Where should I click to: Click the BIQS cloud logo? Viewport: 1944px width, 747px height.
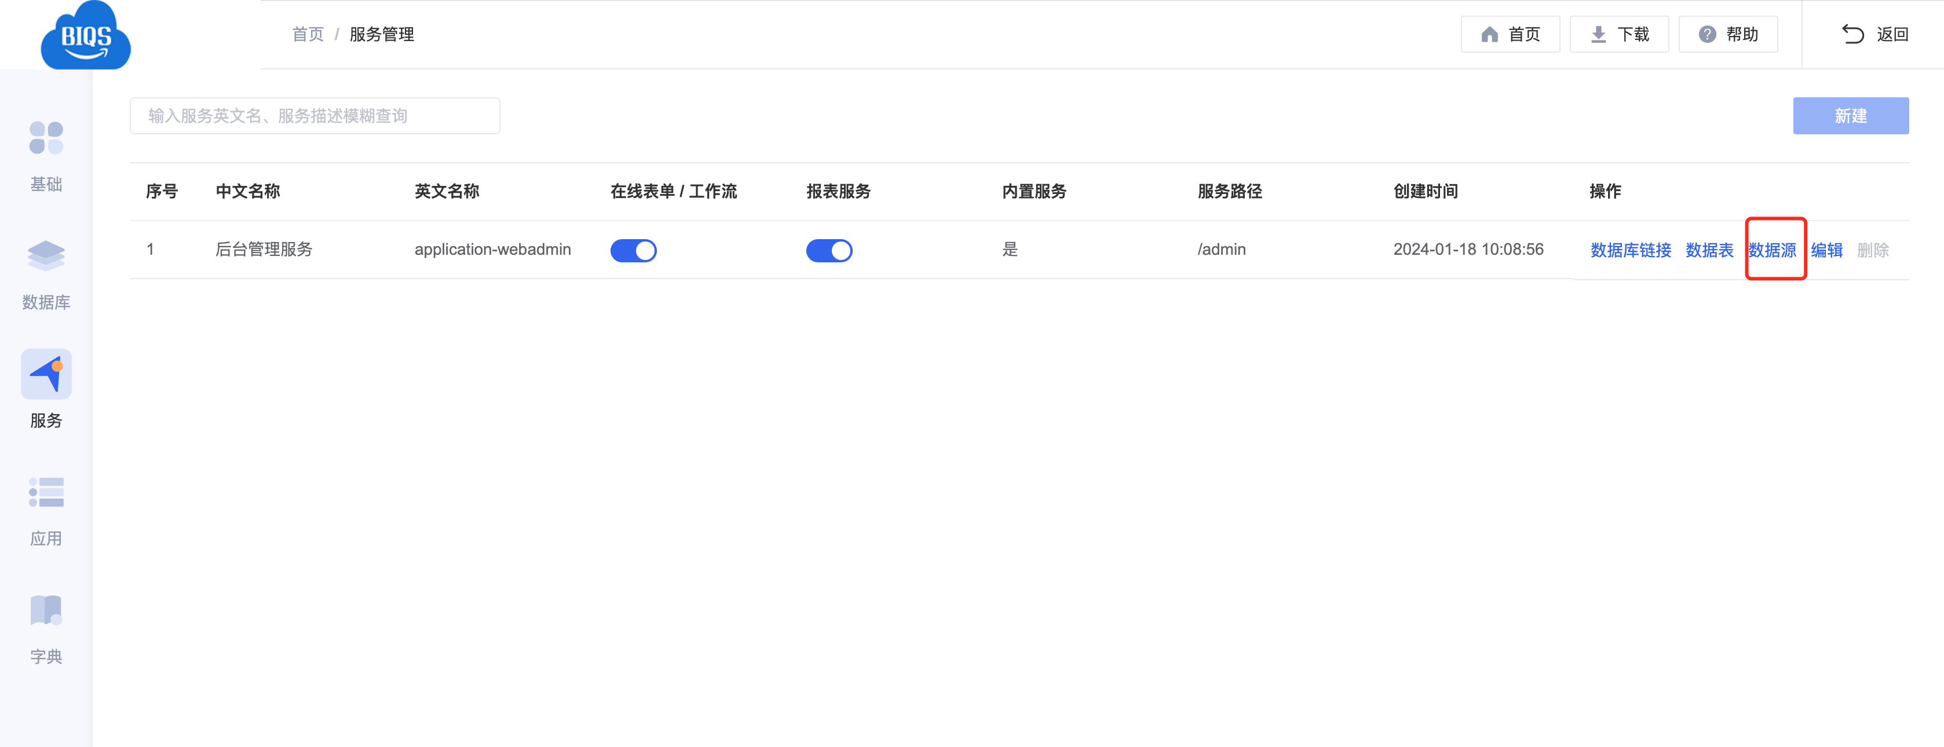pyautogui.click(x=86, y=36)
